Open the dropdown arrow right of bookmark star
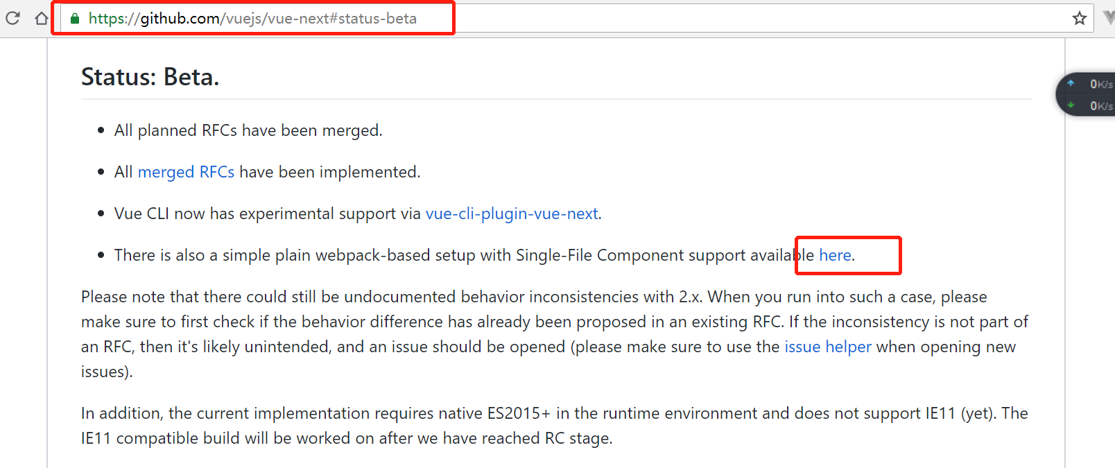This screenshot has width=1115, height=468. [x=1109, y=18]
